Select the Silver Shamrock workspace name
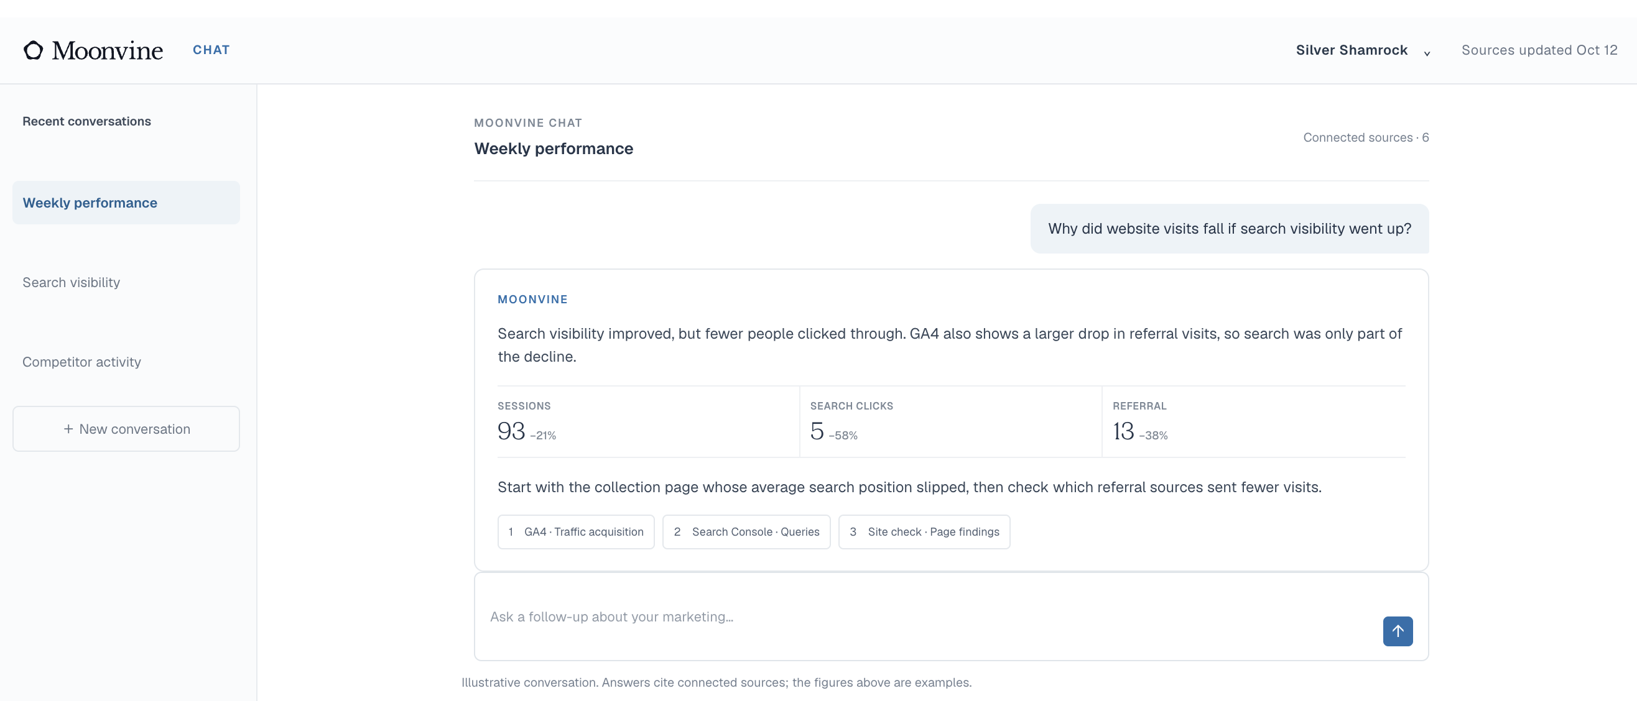1637x701 pixels. click(x=1352, y=50)
